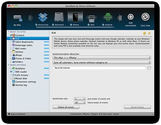
Task: Open Help & feedback
Action: point(17,114)
